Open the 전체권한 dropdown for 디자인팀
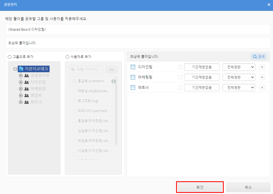Viewport: 273px width, 194px height. click(x=239, y=67)
